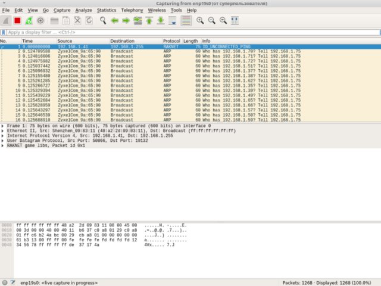Sort by the Destination column header
The image size is (381, 286).
[135, 41]
